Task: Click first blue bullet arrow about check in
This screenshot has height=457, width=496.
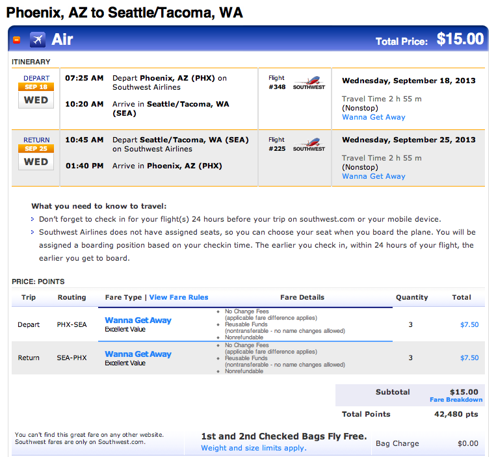Action: (33, 219)
